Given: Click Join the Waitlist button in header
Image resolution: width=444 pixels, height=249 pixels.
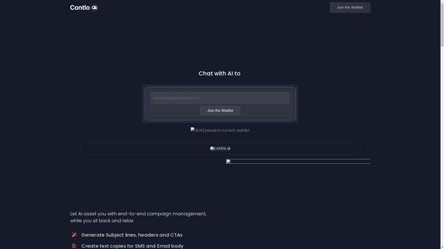Looking at the screenshot, I should coord(350,8).
